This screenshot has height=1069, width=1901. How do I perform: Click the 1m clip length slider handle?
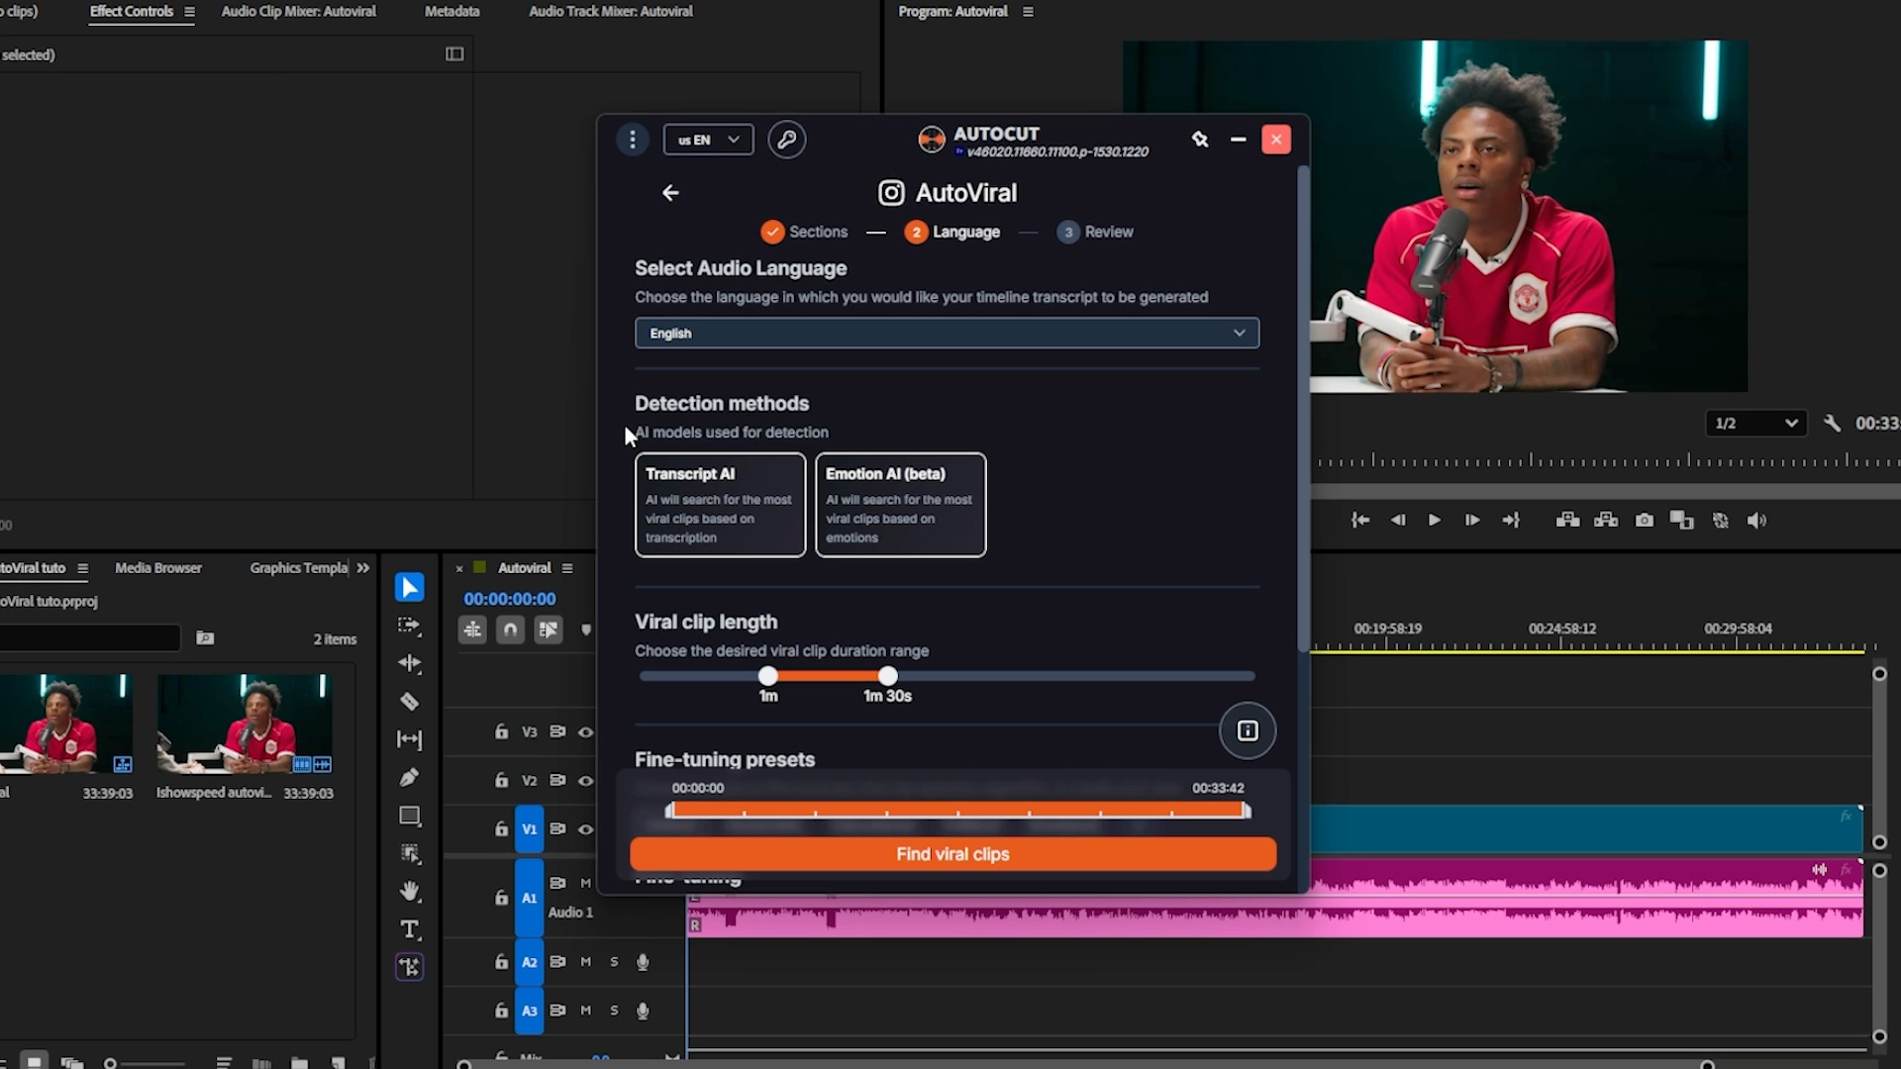768,676
